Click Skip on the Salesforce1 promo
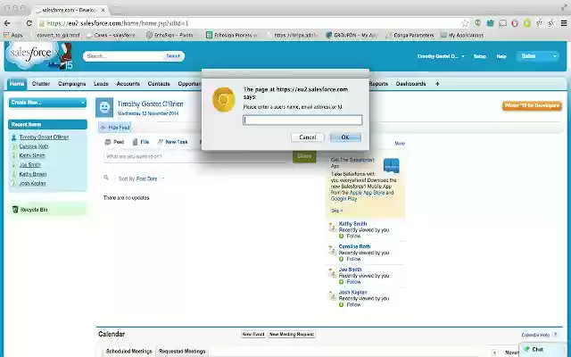Screen dimensions: 571x357 pyautogui.click(x=336, y=211)
